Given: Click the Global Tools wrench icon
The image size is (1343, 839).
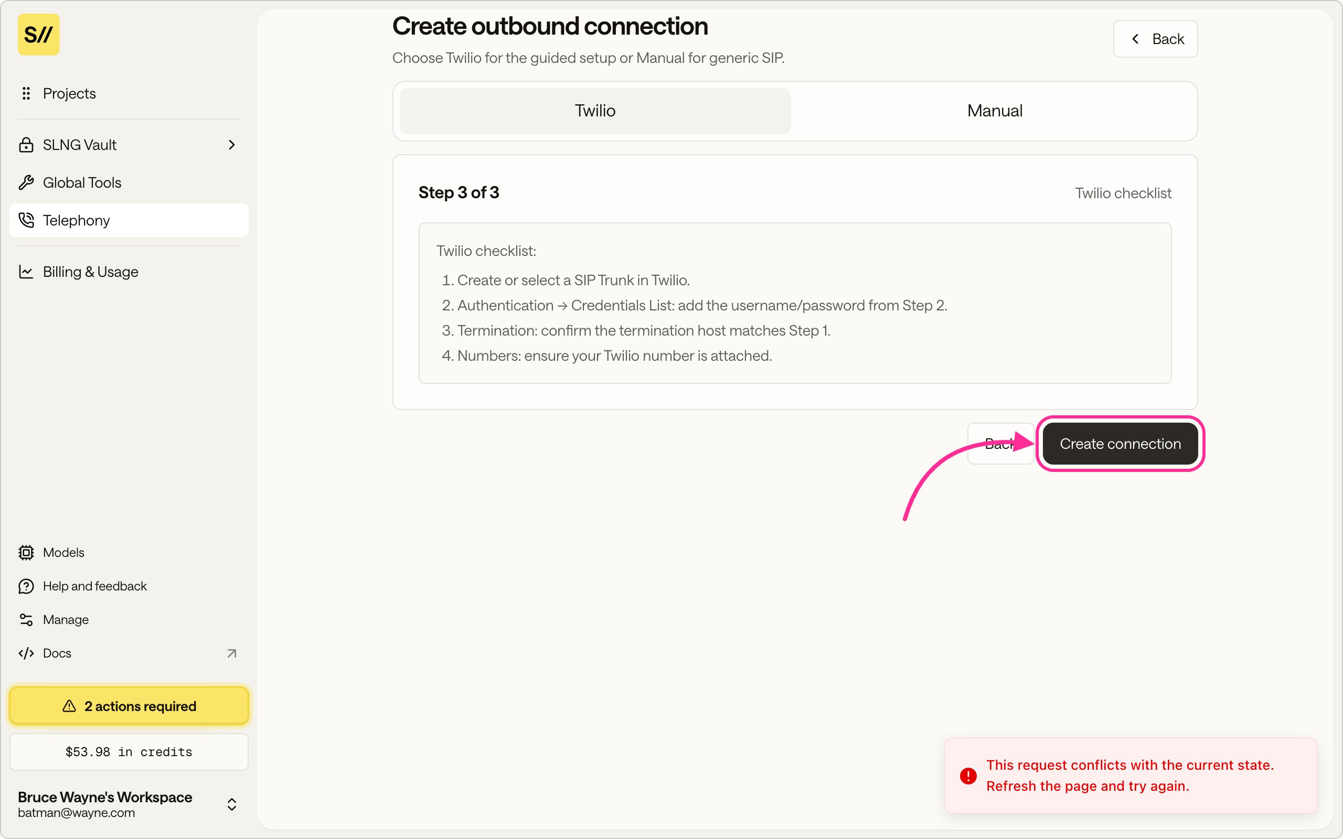Looking at the screenshot, I should (26, 182).
